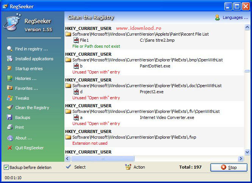Open Startup entries section
This screenshot has width=252, height=183.
click(29, 69)
